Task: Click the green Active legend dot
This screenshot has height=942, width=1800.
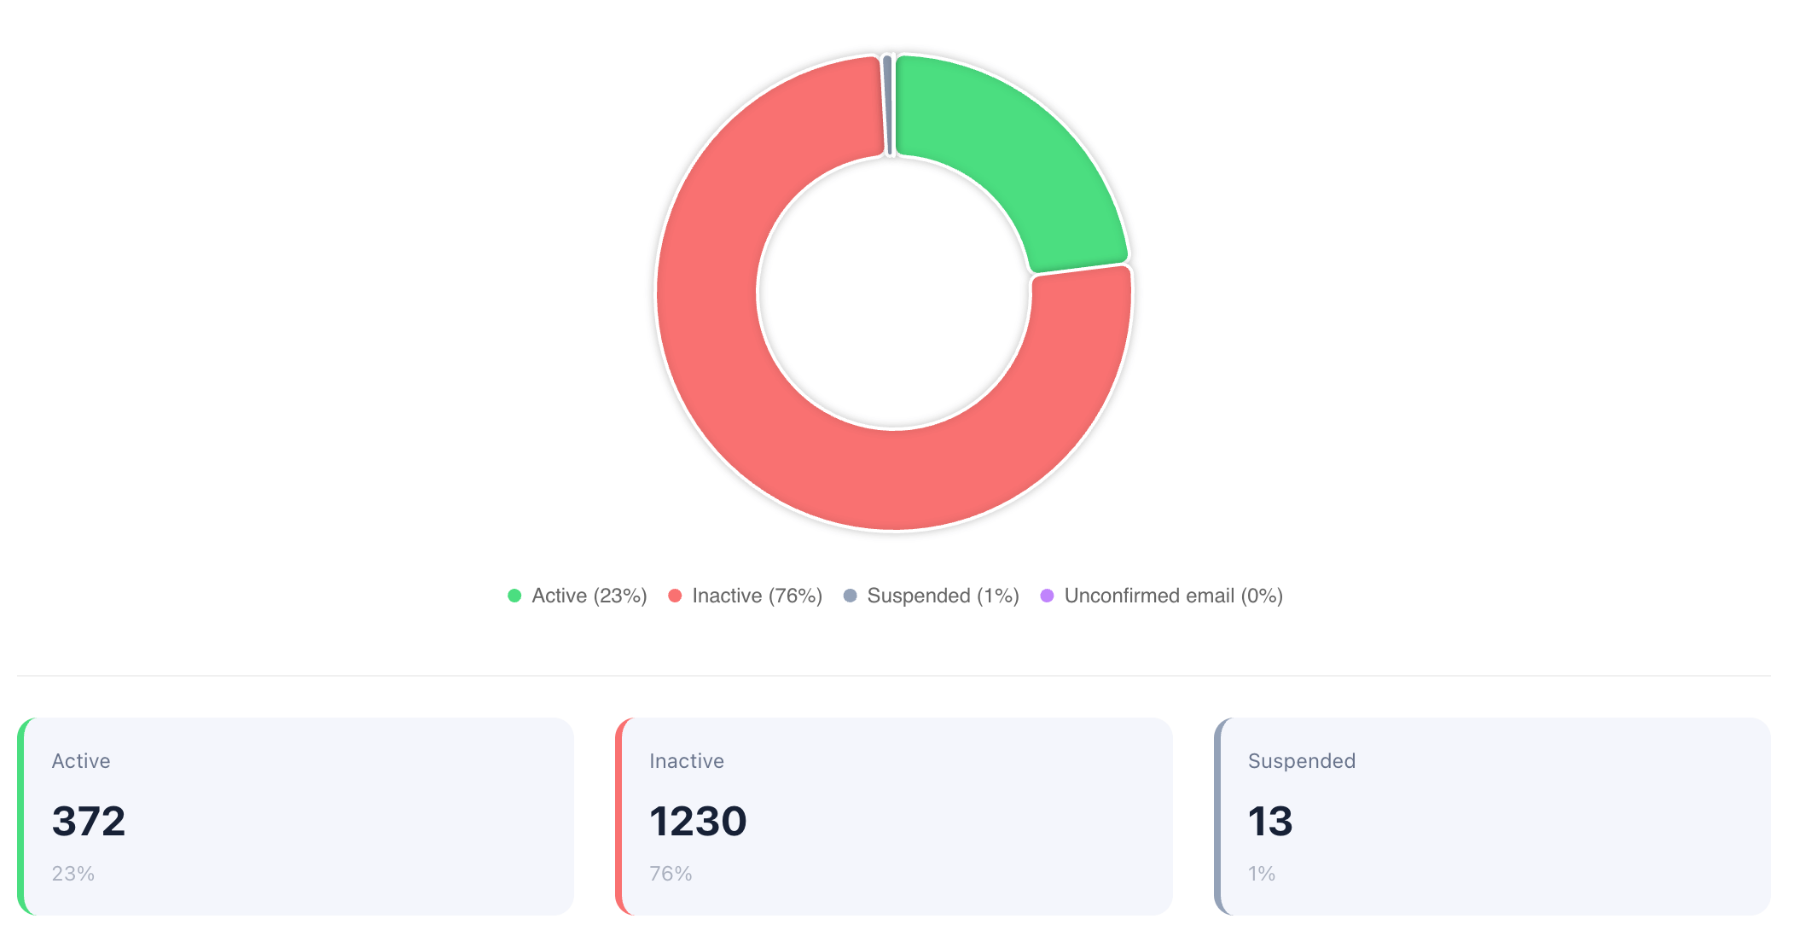Action: coord(514,596)
